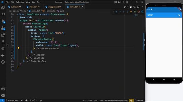Switch the firebase_auth git branch
The height and width of the screenshot is (102, 183).
(12, 100)
